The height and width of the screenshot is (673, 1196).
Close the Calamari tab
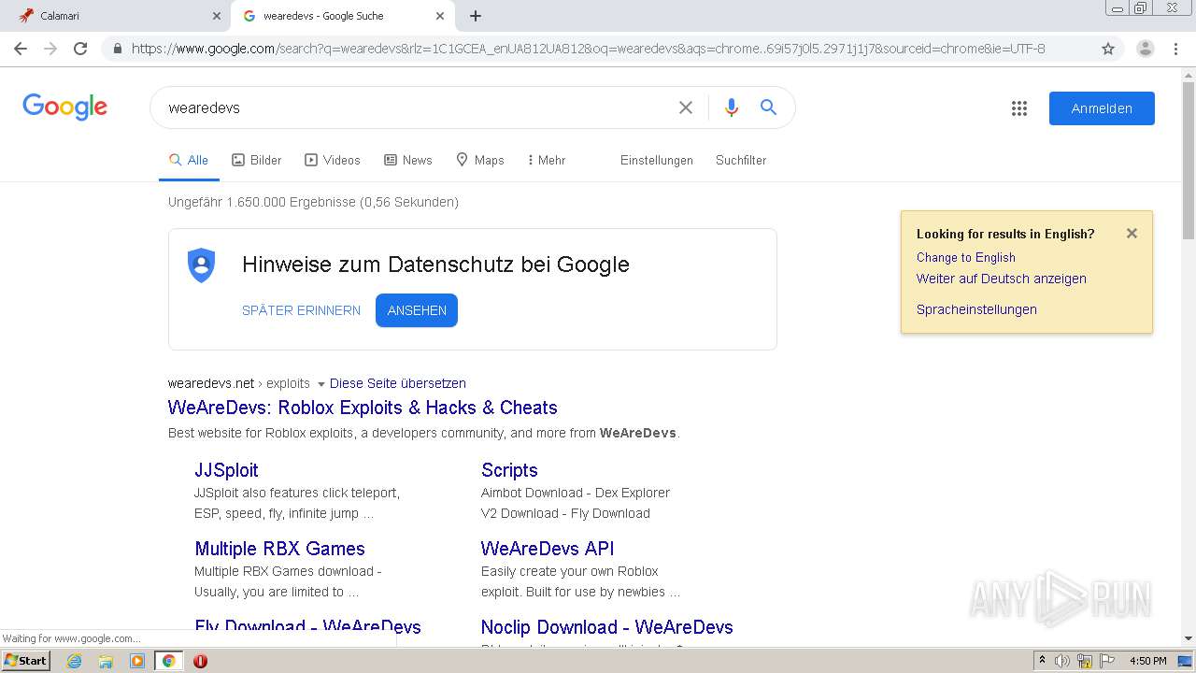click(216, 16)
